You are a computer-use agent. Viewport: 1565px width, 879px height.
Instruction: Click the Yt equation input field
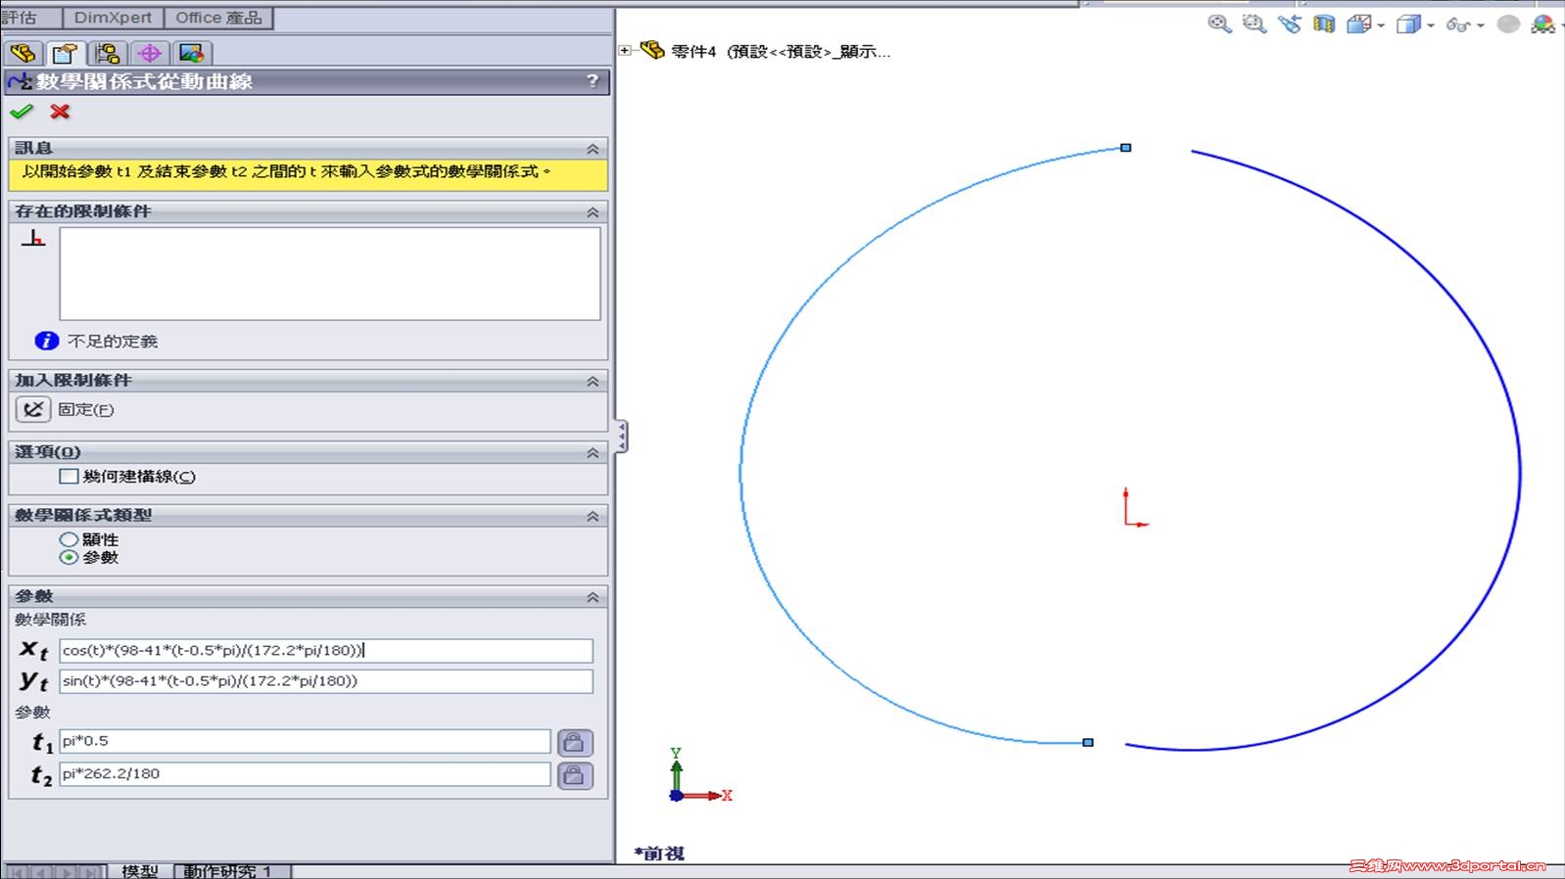click(x=326, y=680)
